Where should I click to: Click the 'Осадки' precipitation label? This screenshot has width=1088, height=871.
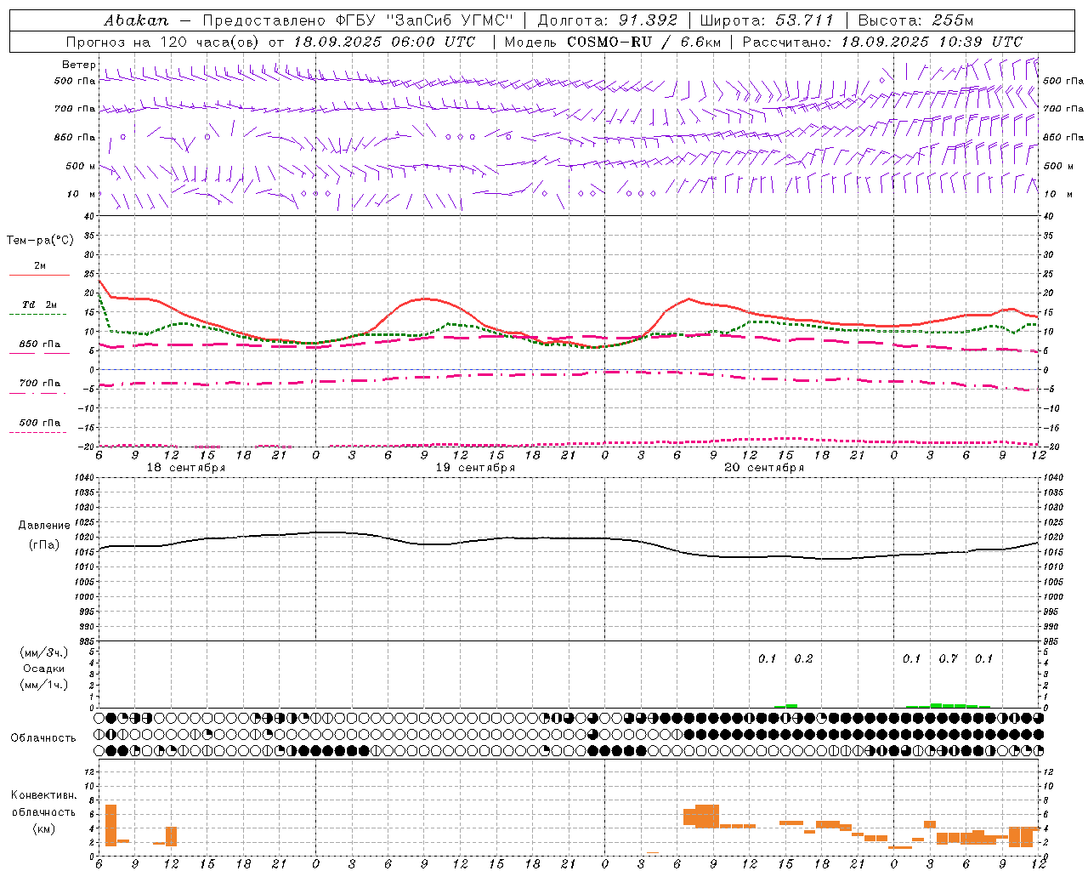point(44,669)
